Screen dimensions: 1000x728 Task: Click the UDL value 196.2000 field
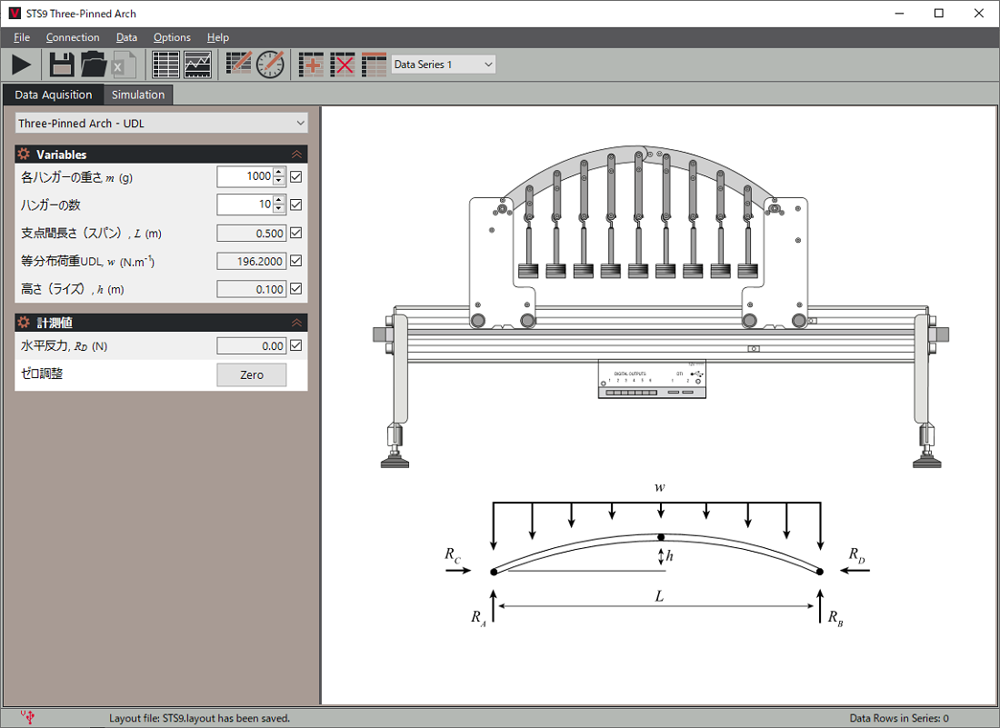pyautogui.click(x=251, y=262)
